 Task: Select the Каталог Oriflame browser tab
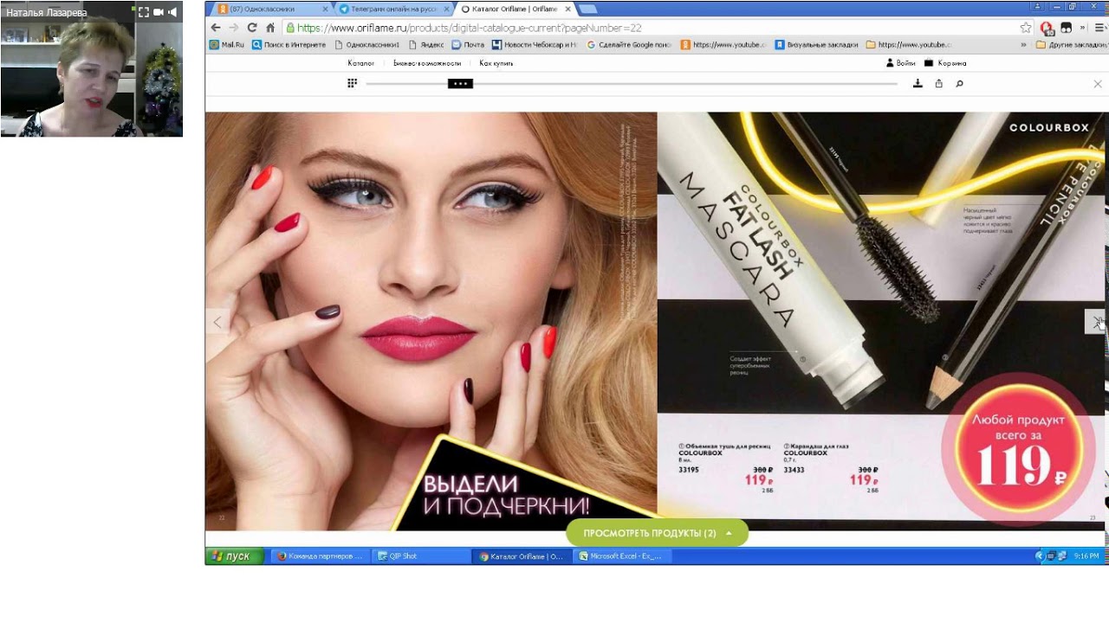tap(516, 9)
